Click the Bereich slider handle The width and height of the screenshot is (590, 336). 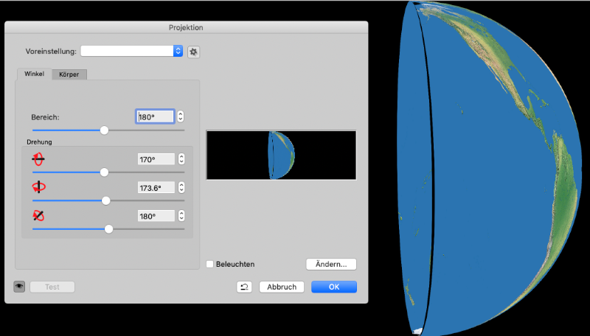point(104,130)
